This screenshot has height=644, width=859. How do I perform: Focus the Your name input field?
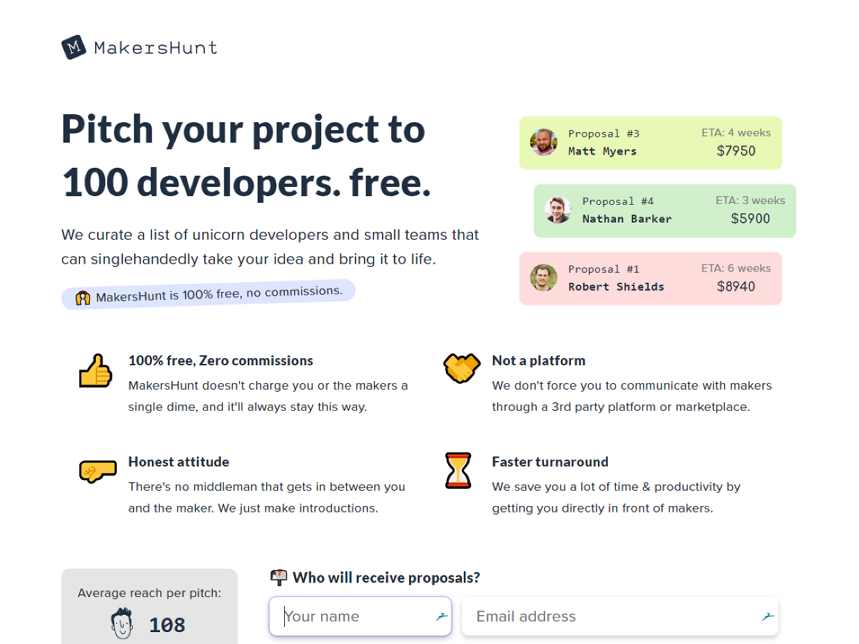pyautogui.click(x=360, y=616)
